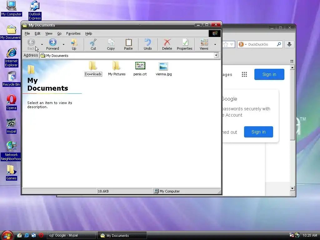Switch to Google - Mypal taskbar button
Screen dimensions: 320x240
point(71,235)
